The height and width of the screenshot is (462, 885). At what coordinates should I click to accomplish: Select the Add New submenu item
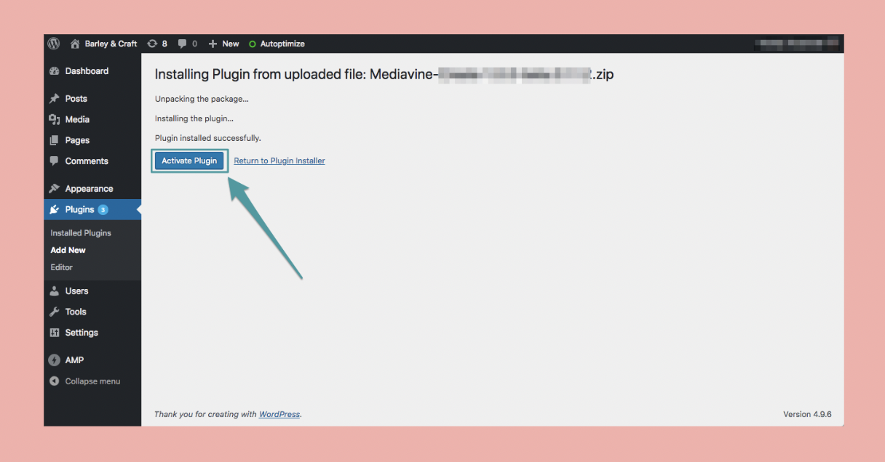click(68, 250)
